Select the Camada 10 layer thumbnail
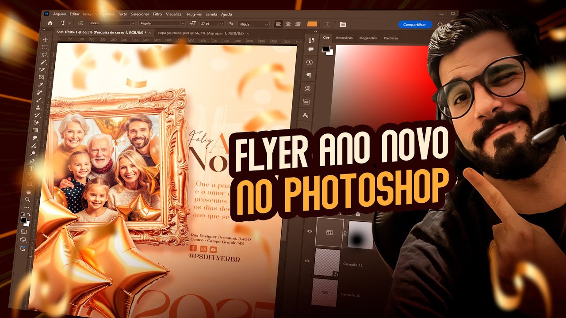This screenshot has height=318, width=566. coord(325,292)
